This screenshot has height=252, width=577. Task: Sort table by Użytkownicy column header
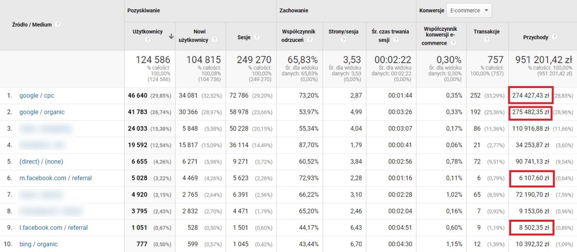[x=148, y=32]
